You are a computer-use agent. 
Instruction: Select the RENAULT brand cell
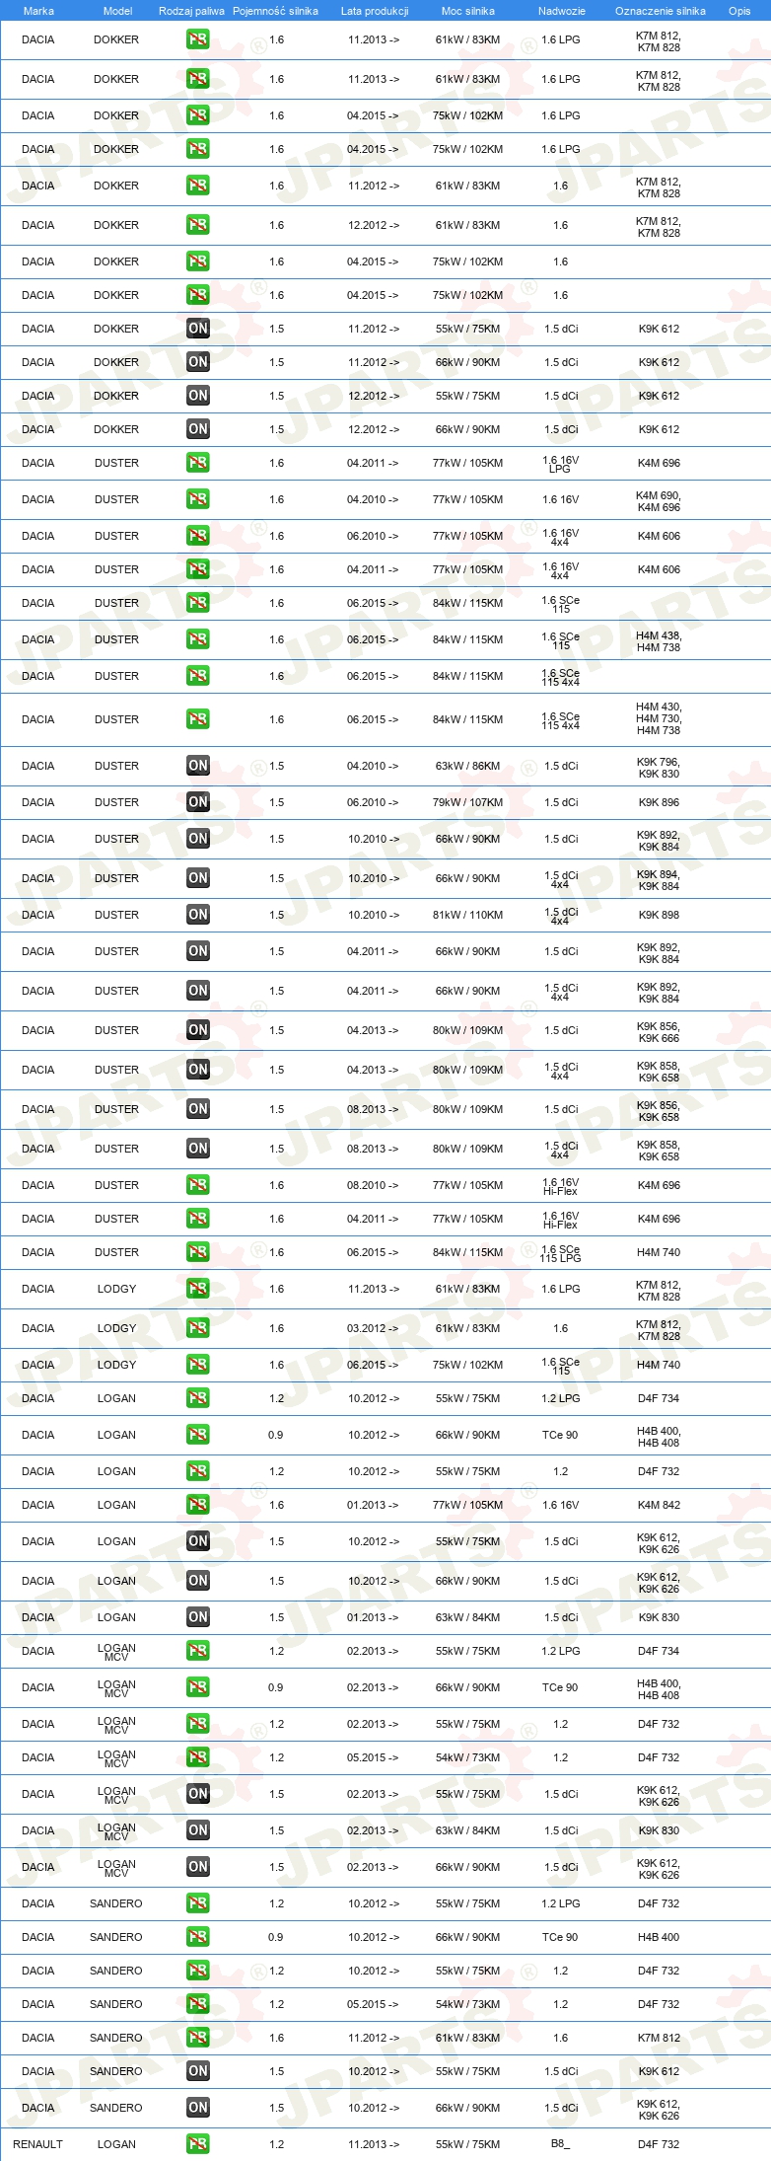[38, 2144]
